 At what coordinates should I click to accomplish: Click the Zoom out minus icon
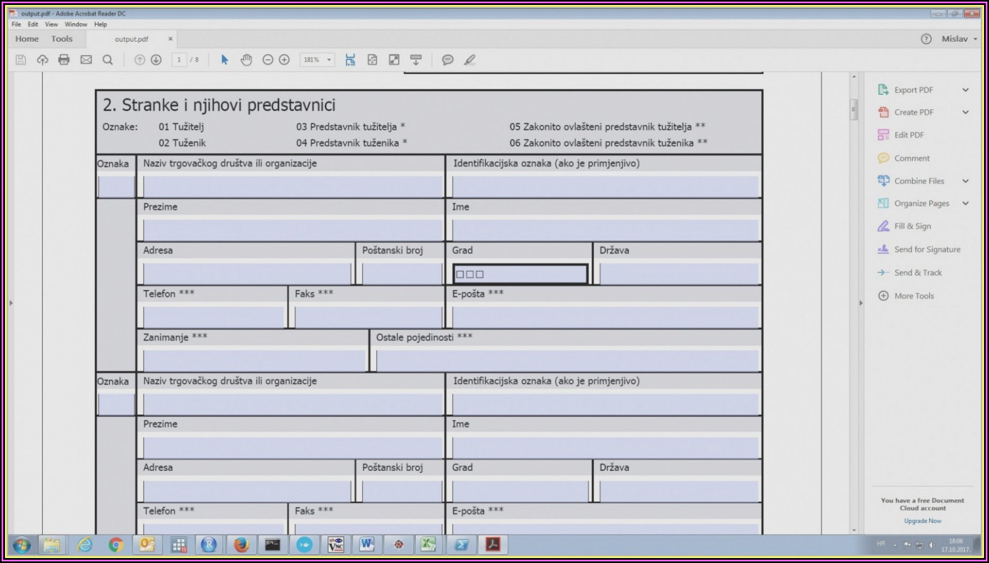coord(268,60)
